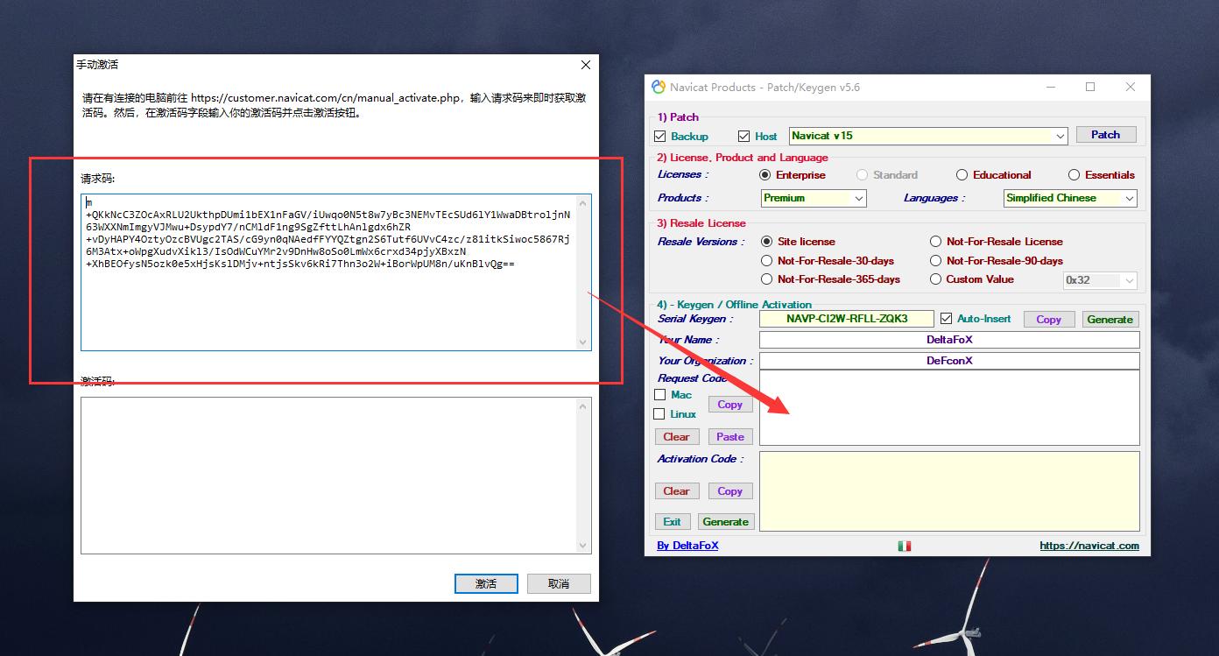This screenshot has height=656, width=1219.
Task: Close the manual activation dialog
Action: click(x=586, y=65)
